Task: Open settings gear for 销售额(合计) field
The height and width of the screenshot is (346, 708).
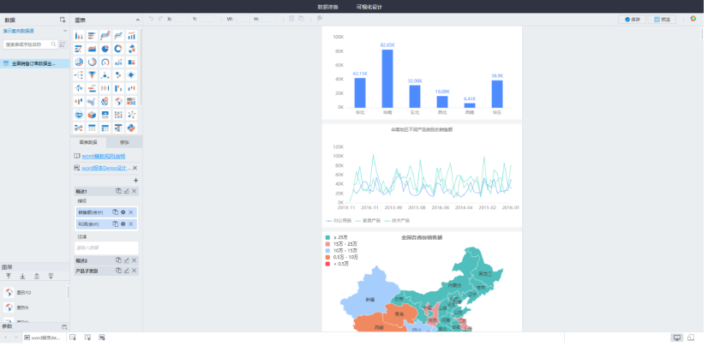Action: click(123, 212)
